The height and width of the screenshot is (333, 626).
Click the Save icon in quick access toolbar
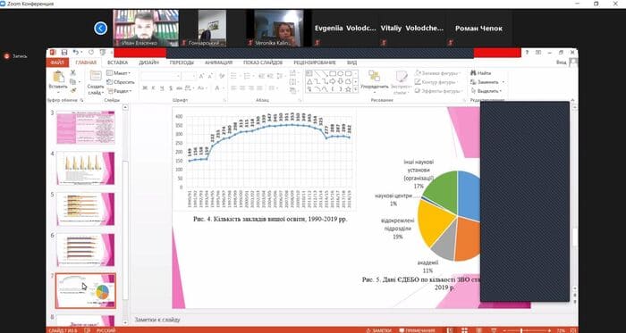pyautogui.click(x=63, y=52)
